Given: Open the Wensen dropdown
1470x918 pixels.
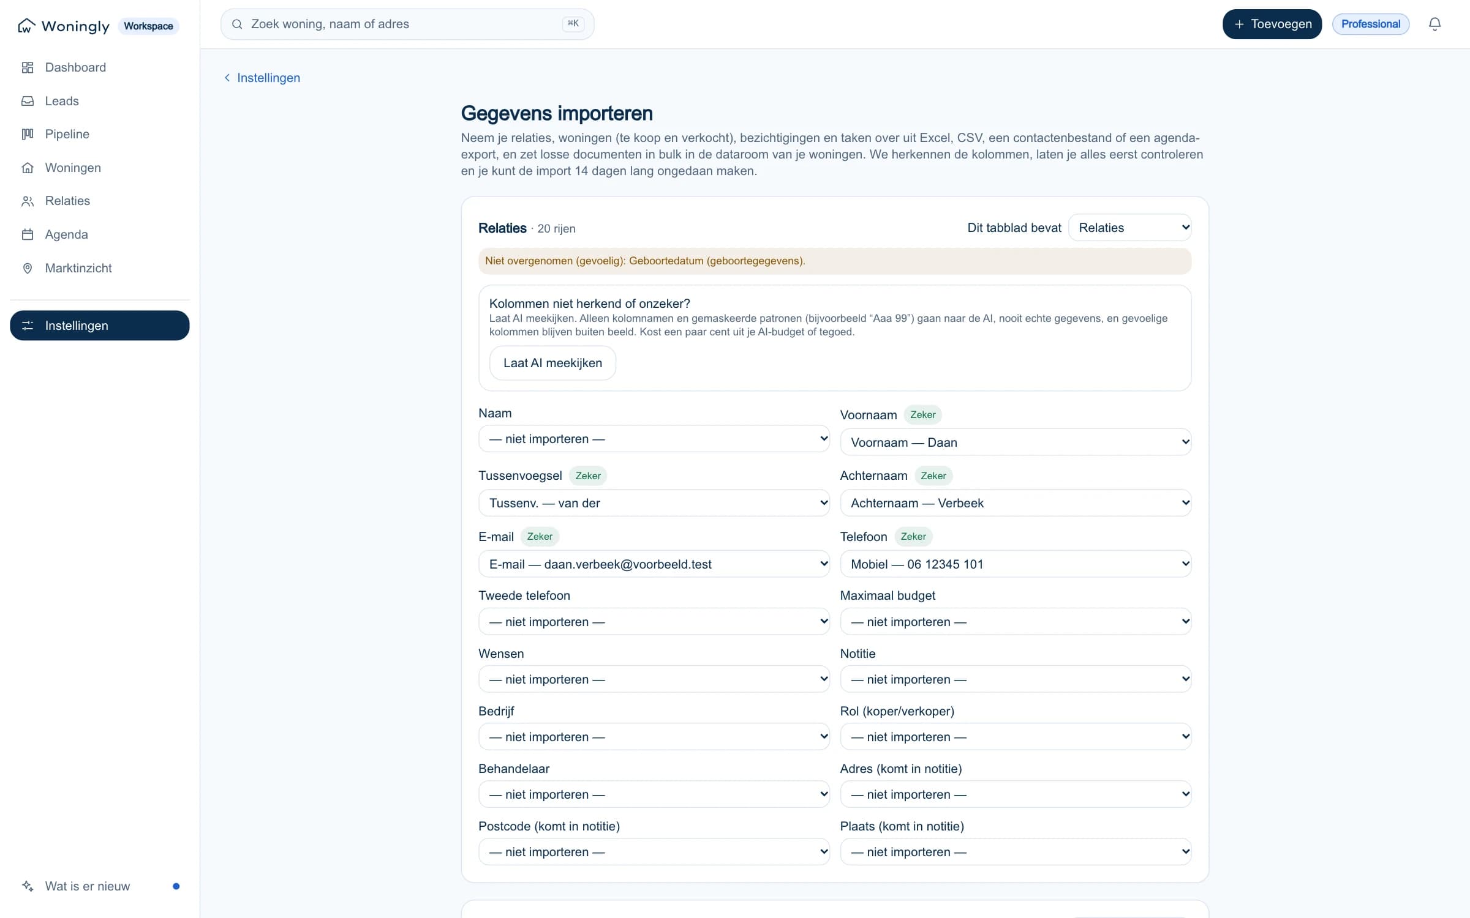Looking at the screenshot, I should pyautogui.click(x=654, y=679).
